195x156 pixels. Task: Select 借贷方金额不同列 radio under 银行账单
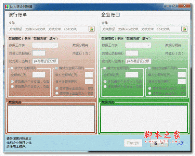click(x=57, y=68)
